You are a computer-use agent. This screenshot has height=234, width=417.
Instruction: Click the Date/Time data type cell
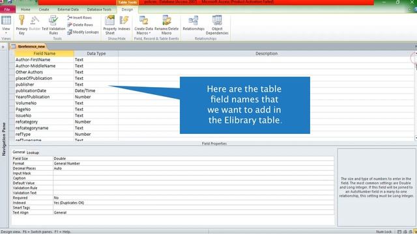(x=96, y=90)
